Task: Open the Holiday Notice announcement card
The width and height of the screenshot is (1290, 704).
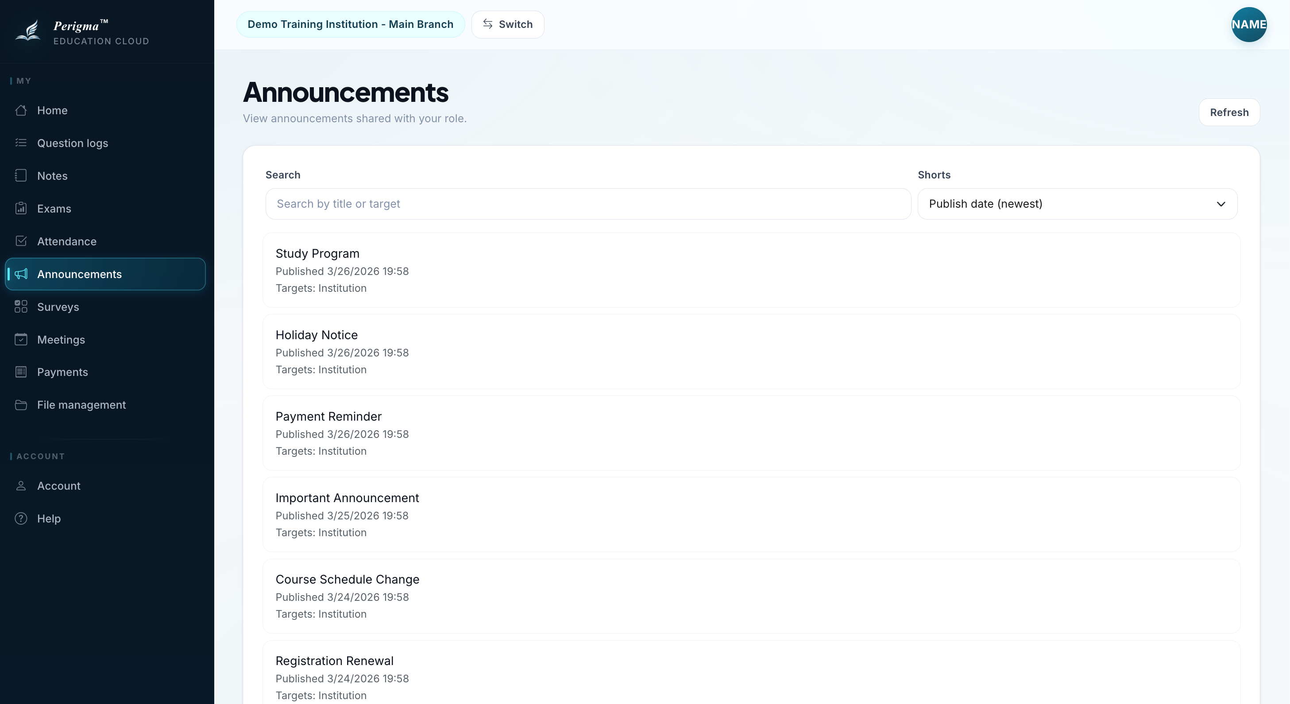Action: pyautogui.click(x=751, y=352)
